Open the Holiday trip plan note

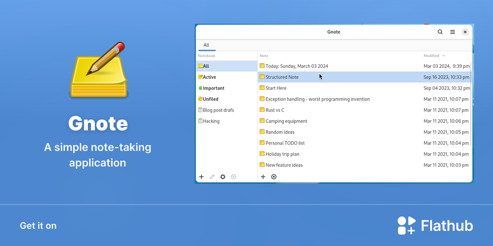pos(364,155)
